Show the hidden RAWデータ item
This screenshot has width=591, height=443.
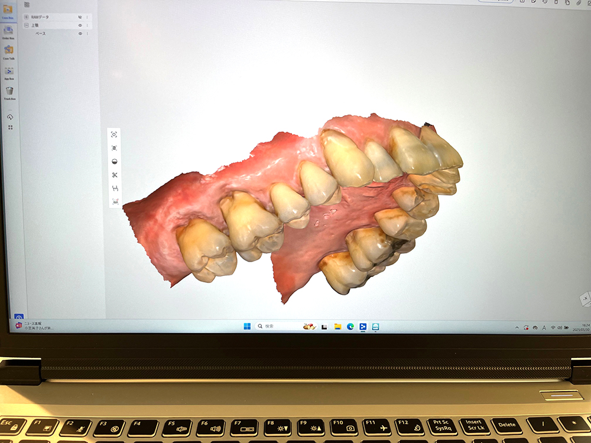(80, 17)
